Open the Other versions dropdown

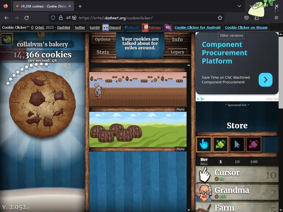pyautogui.click(x=231, y=36)
